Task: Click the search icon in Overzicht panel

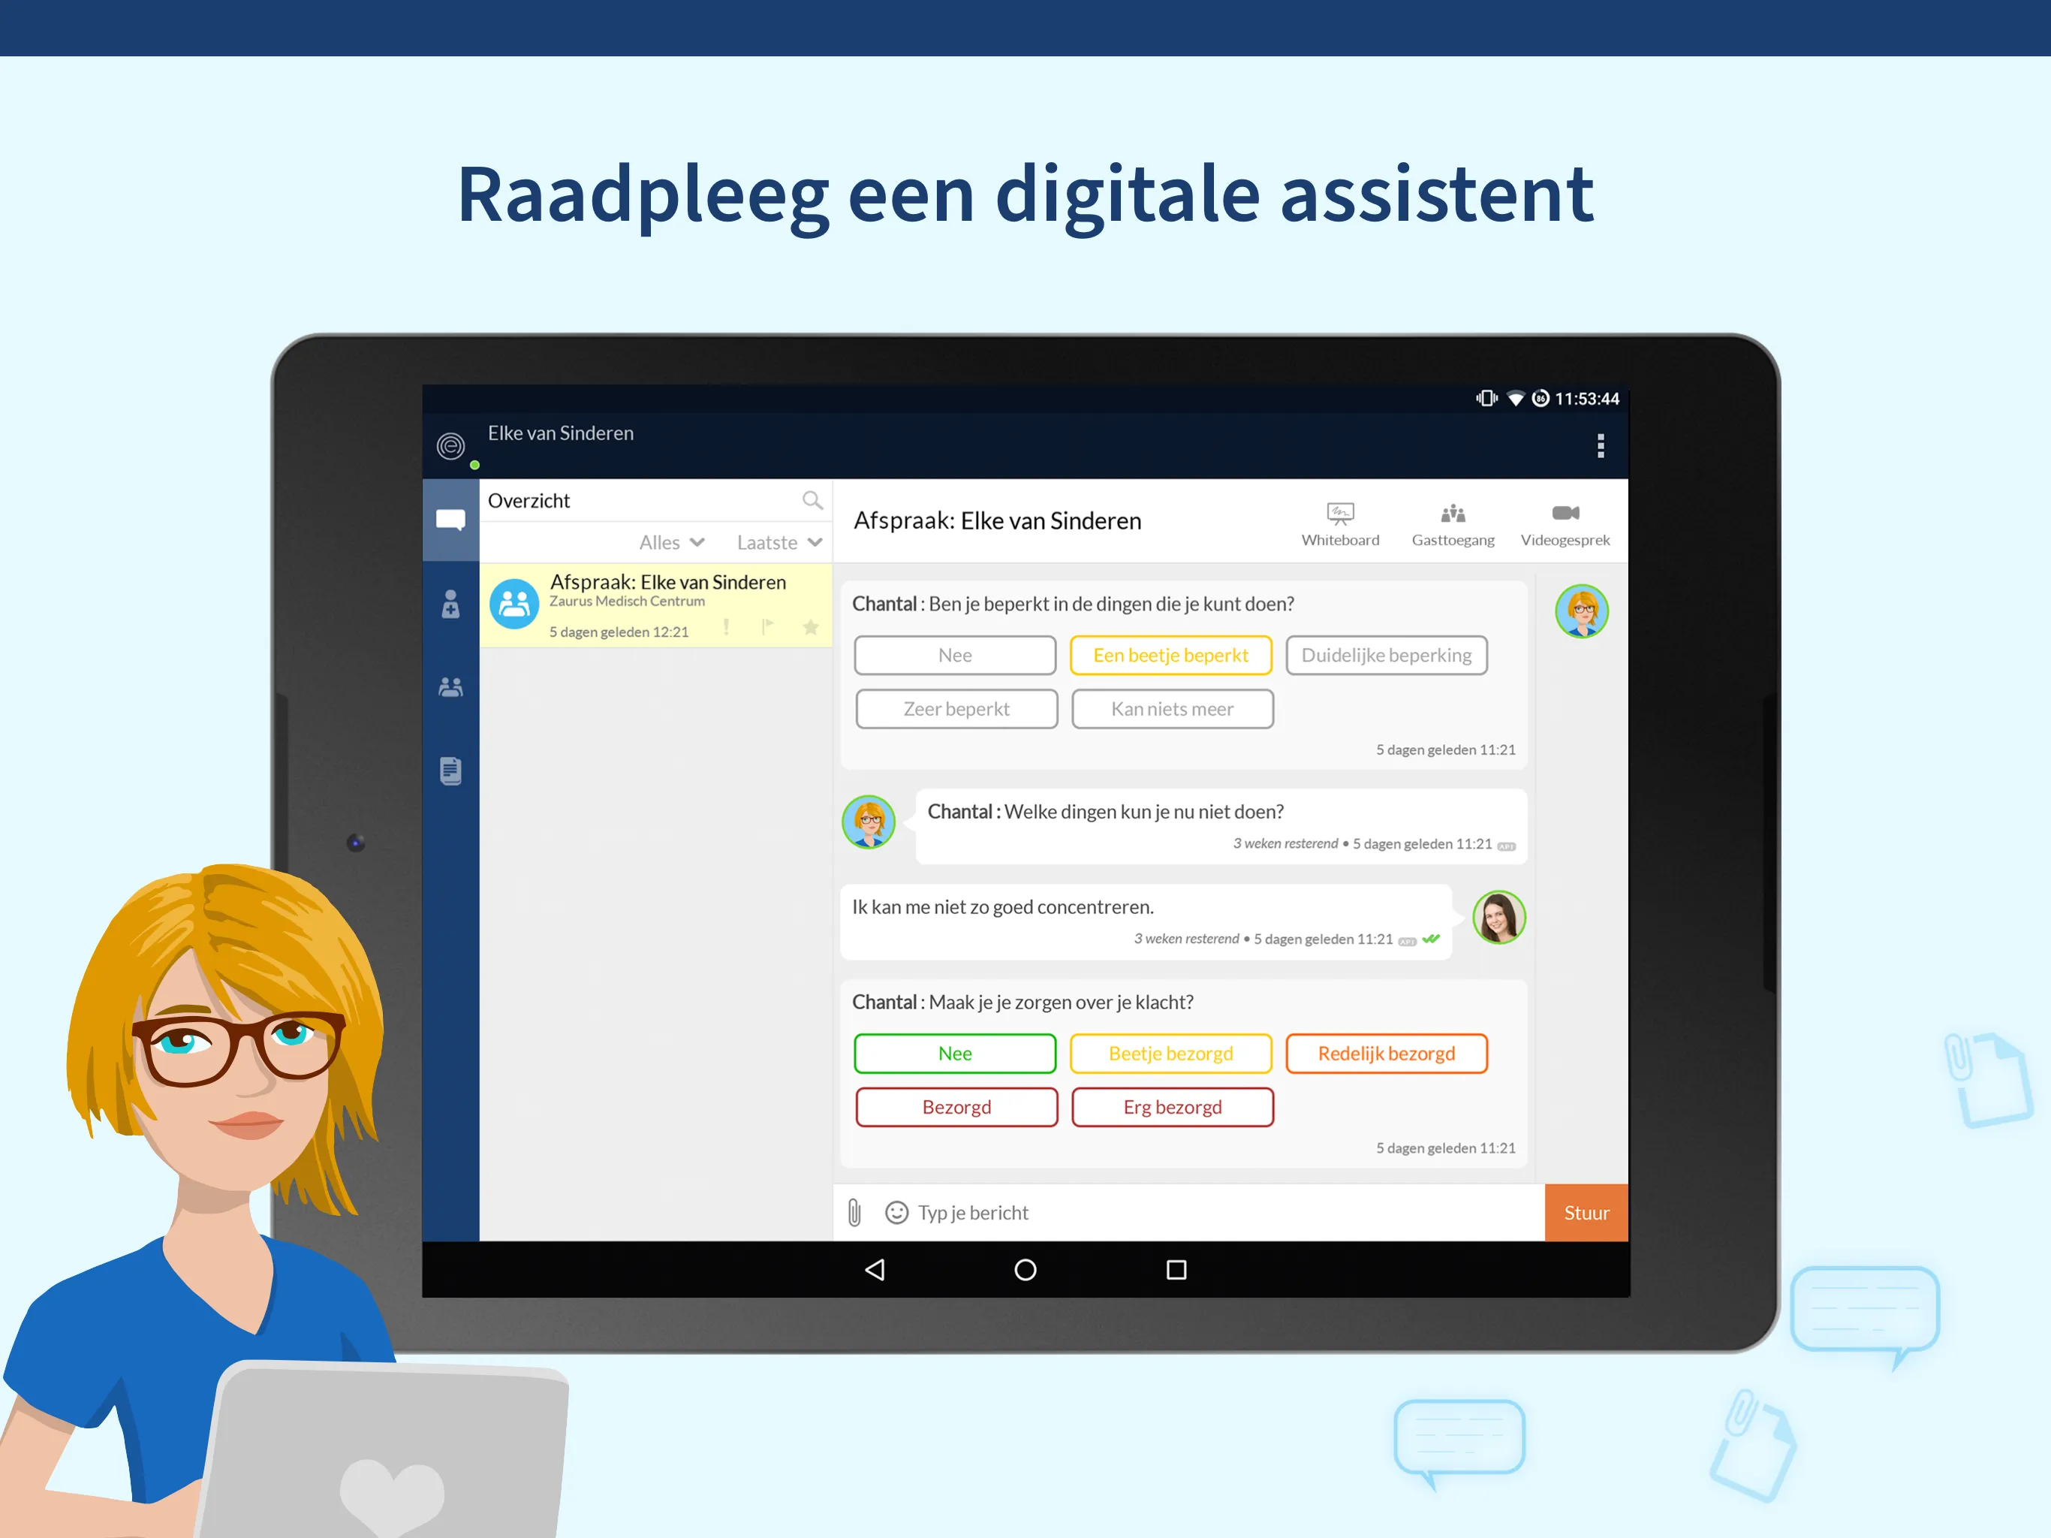Action: [814, 498]
